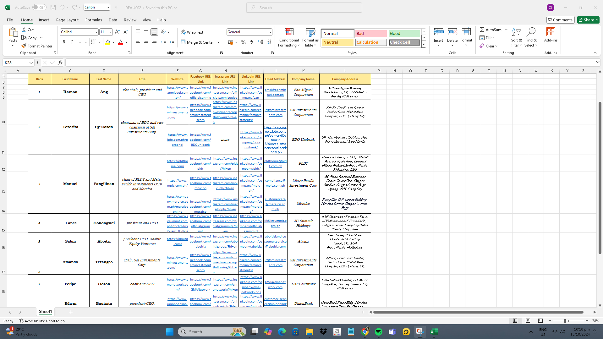Open the Find & Select dropdown

(531, 38)
